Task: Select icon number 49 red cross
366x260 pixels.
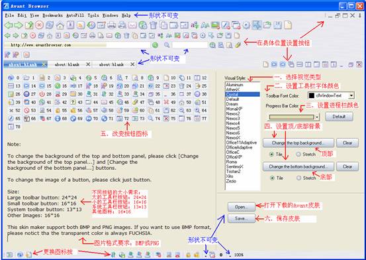Action: point(166,102)
